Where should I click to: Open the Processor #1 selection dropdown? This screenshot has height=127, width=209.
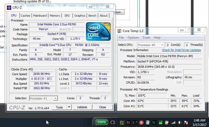[x=43, y=98]
